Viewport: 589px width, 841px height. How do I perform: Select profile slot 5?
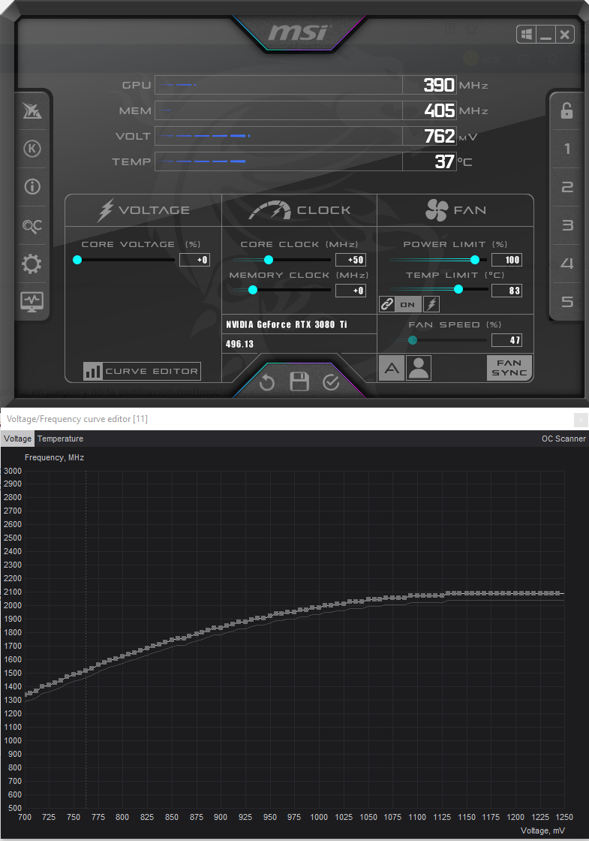tap(567, 302)
